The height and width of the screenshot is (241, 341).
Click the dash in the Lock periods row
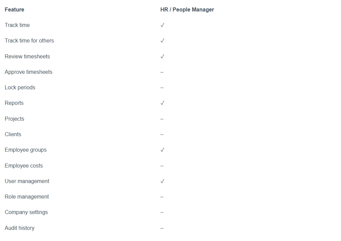162,88
